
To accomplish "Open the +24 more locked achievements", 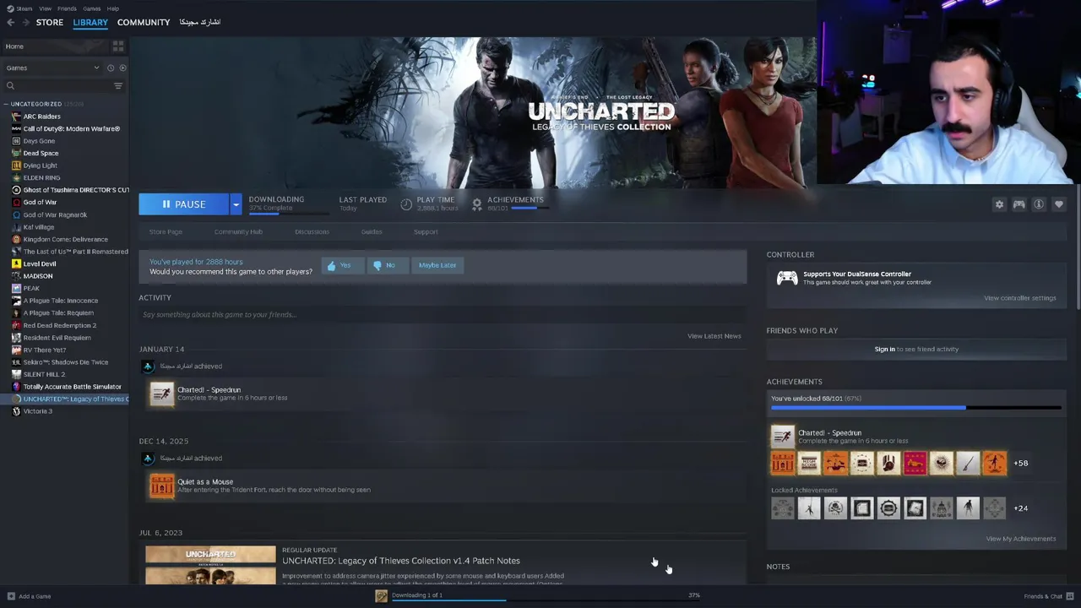I will [x=1021, y=508].
